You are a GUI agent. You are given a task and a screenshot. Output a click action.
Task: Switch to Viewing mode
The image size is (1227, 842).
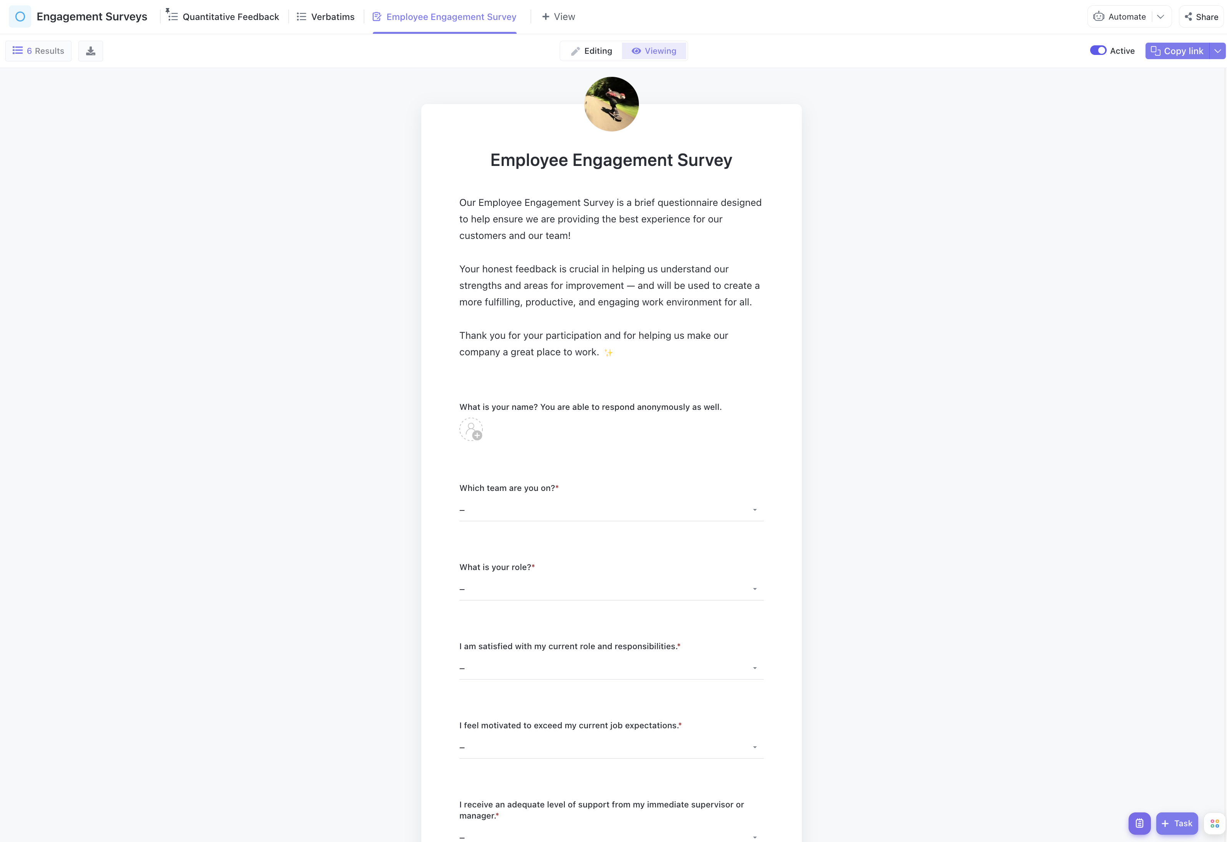(x=653, y=50)
